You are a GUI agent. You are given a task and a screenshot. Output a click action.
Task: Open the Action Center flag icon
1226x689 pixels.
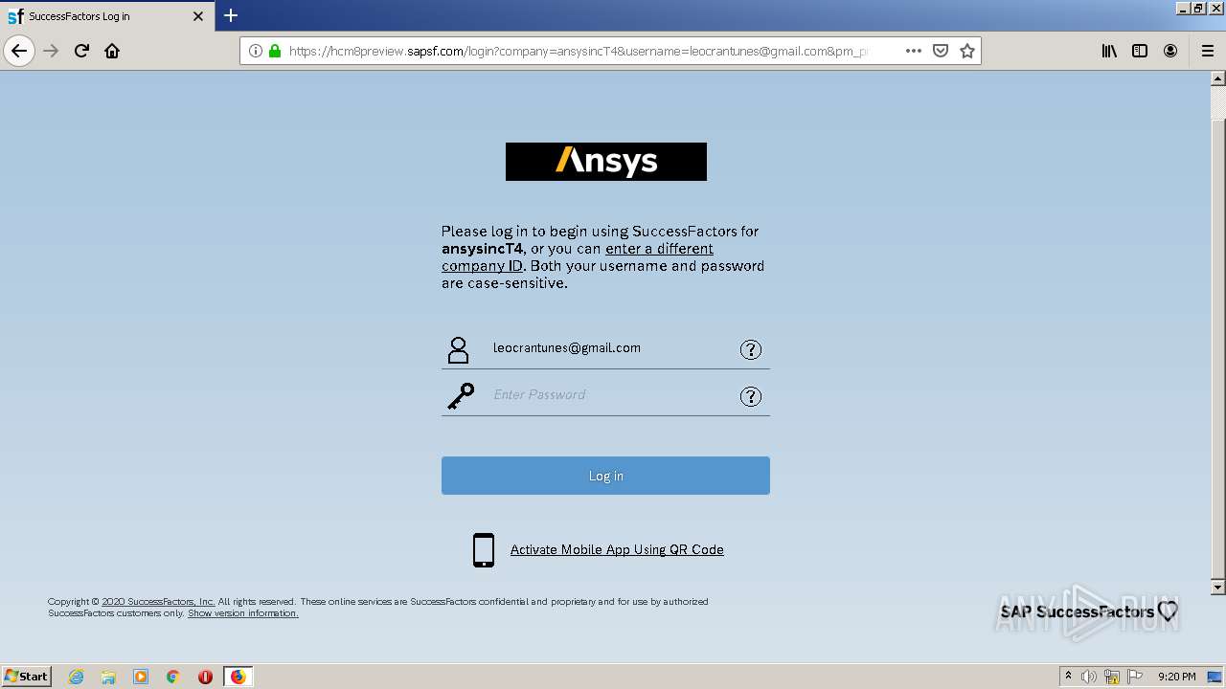click(1135, 677)
